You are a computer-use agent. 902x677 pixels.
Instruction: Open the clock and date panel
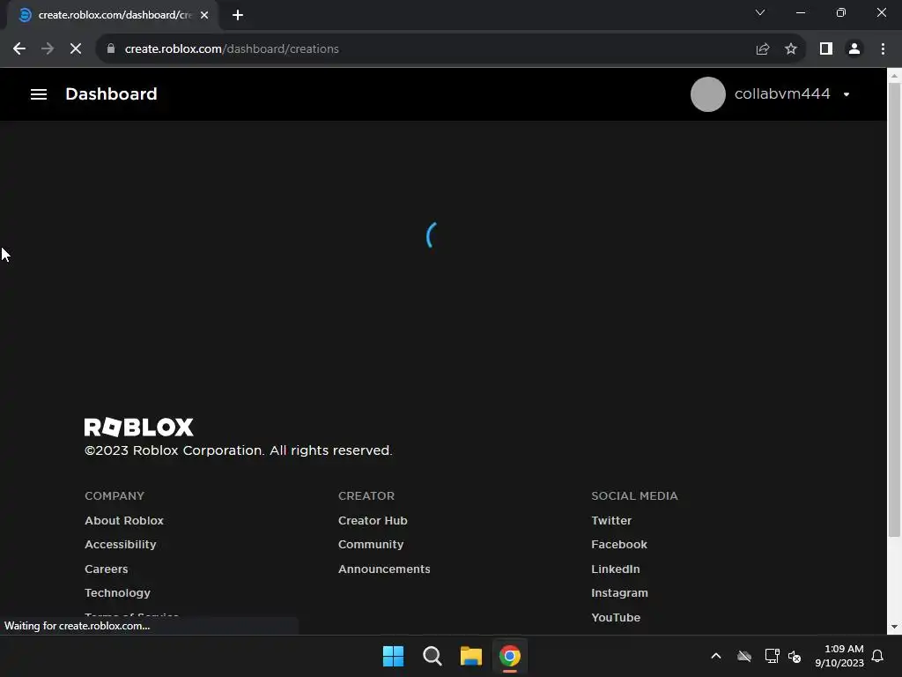pos(839,656)
